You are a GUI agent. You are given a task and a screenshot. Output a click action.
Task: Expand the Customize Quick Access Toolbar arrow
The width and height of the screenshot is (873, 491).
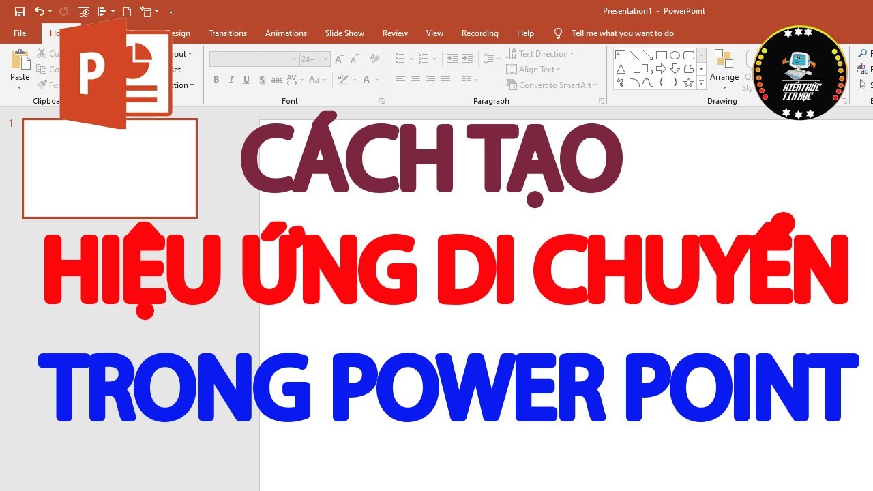pyautogui.click(x=171, y=12)
